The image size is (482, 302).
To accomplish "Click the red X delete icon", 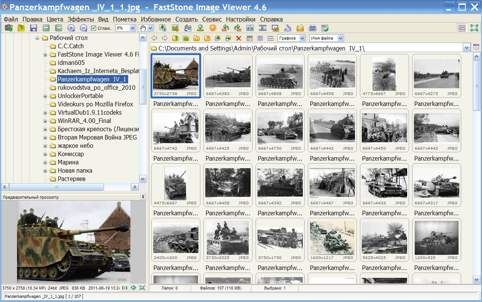I will click(x=239, y=38).
